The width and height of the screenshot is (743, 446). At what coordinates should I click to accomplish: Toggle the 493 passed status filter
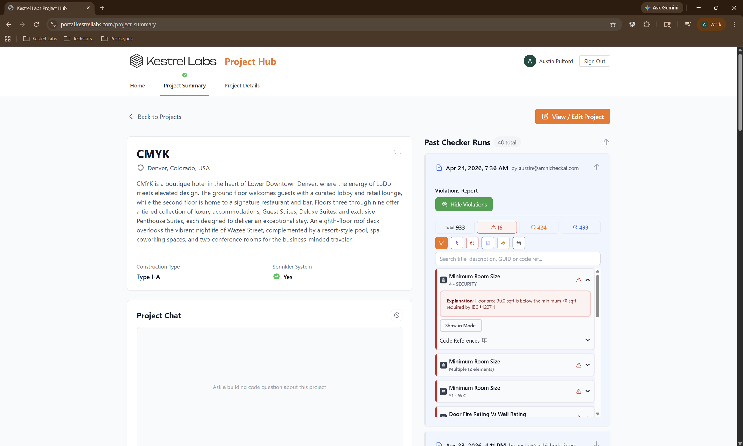pos(580,227)
